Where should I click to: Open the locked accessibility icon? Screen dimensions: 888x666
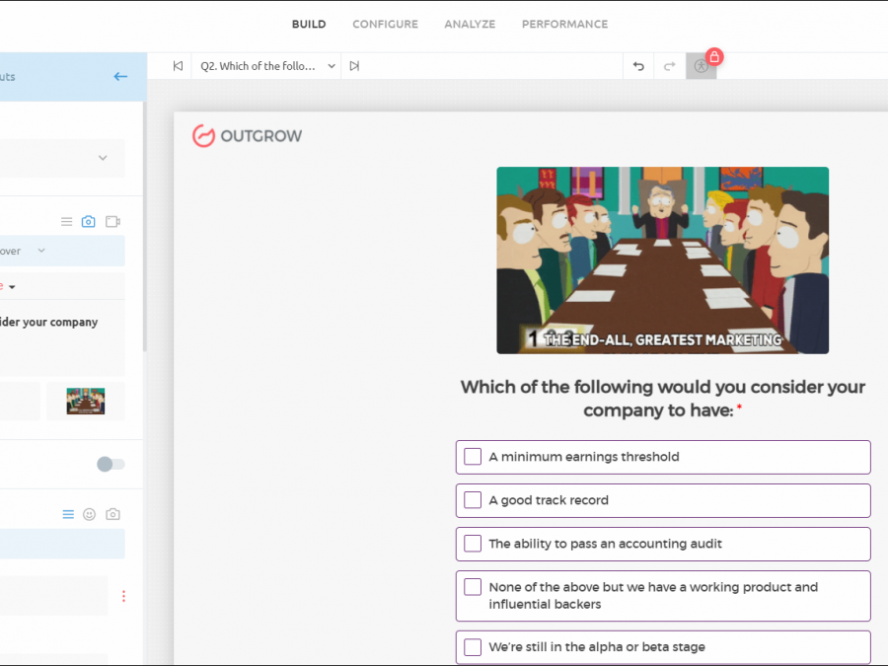702,66
